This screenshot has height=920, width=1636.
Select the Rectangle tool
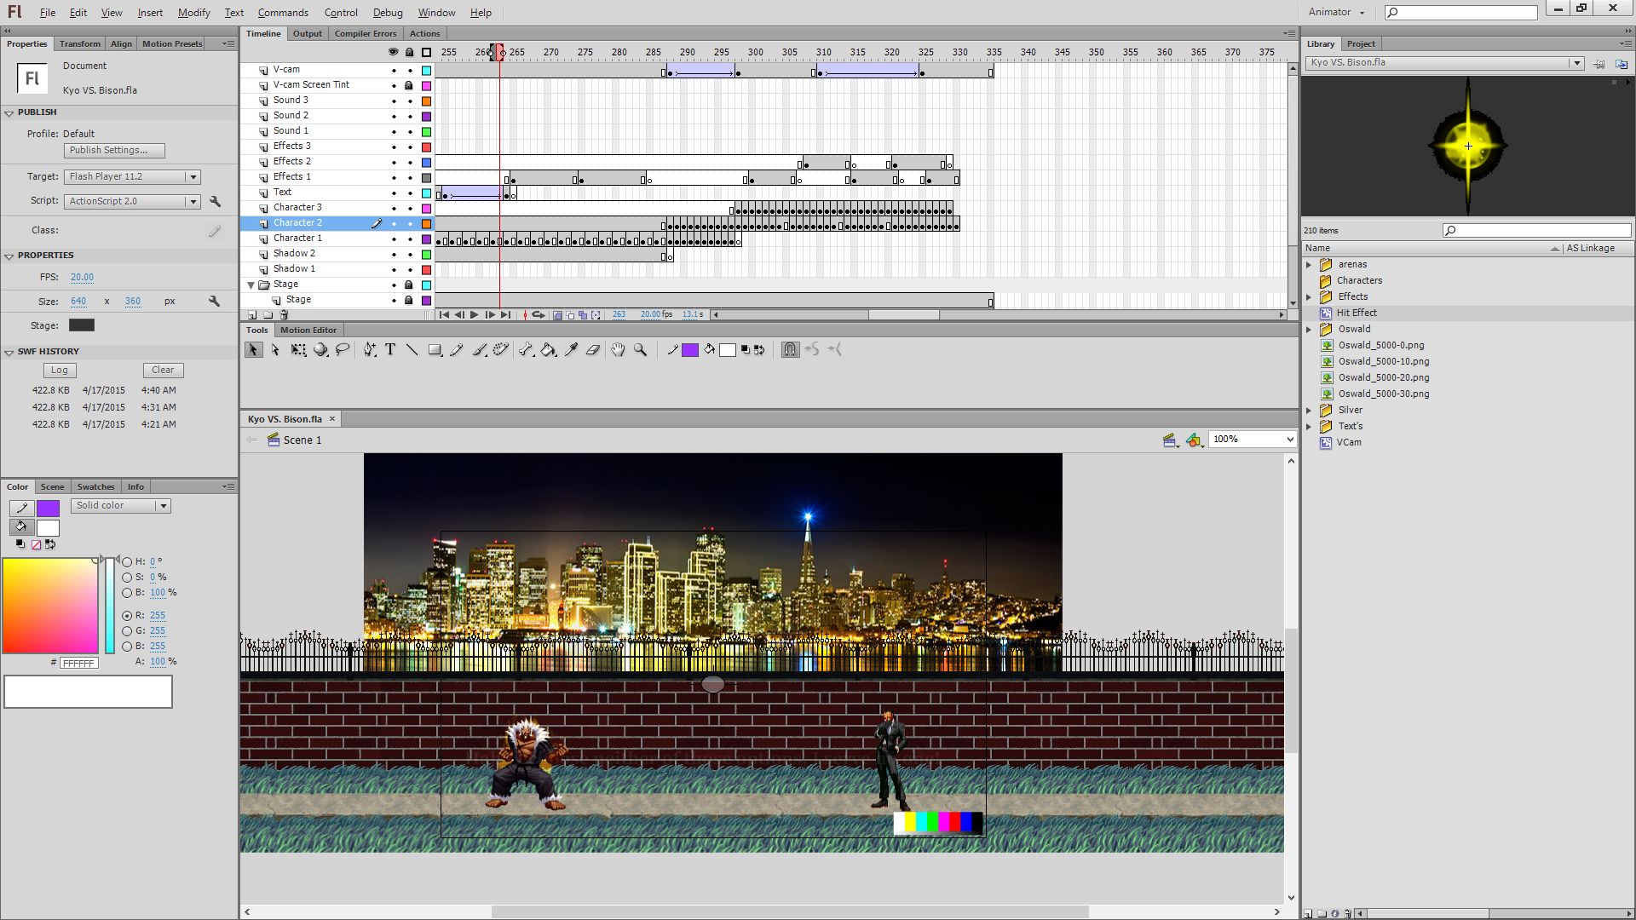[x=435, y=349]
